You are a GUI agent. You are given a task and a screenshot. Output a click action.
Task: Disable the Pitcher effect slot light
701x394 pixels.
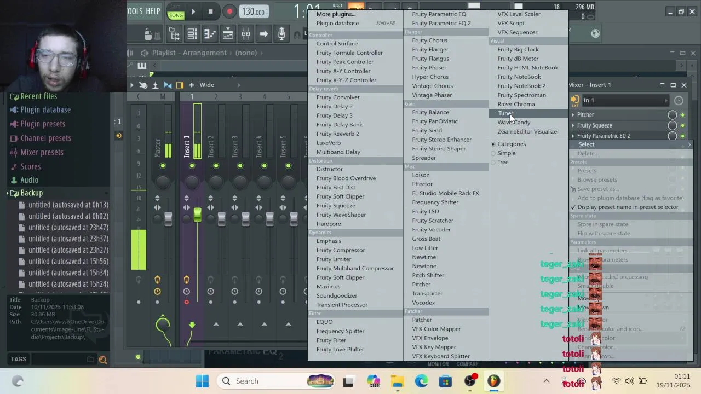coord(683,115)
